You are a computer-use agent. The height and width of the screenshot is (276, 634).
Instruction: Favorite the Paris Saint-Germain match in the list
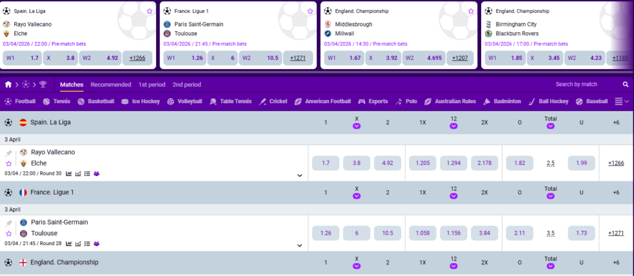point(9,233)
